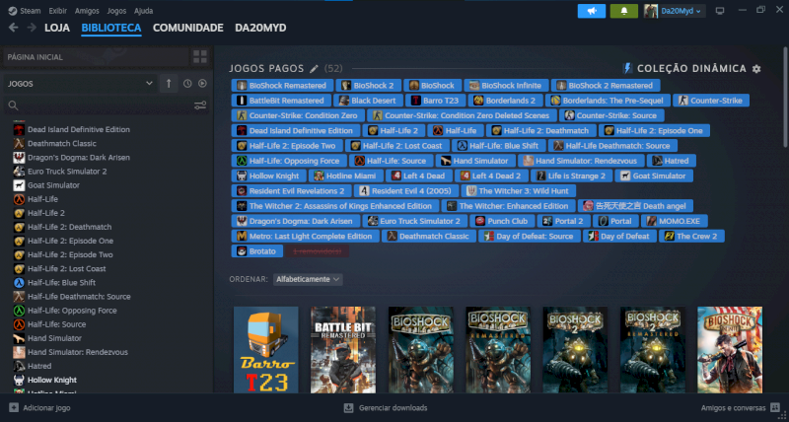This screenshot has width=789, height=422.
Task: Open the green notifications bell
Action: pyautogui.click(x=623, y=10)
